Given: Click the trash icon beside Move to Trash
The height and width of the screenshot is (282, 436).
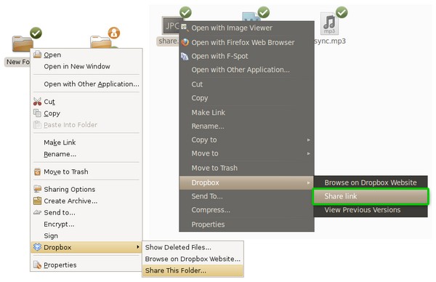Looking at the screenshot, I should (x=37, y=172).
